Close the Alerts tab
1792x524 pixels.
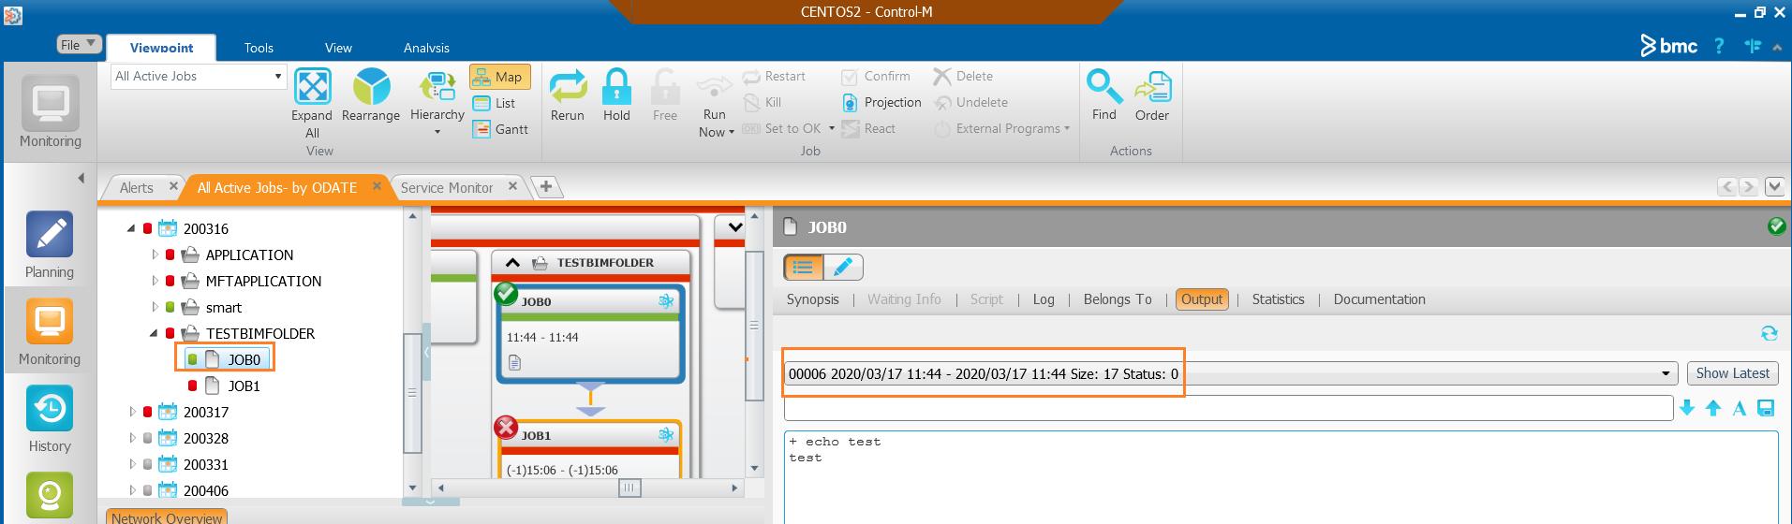[x=173, y=187]
